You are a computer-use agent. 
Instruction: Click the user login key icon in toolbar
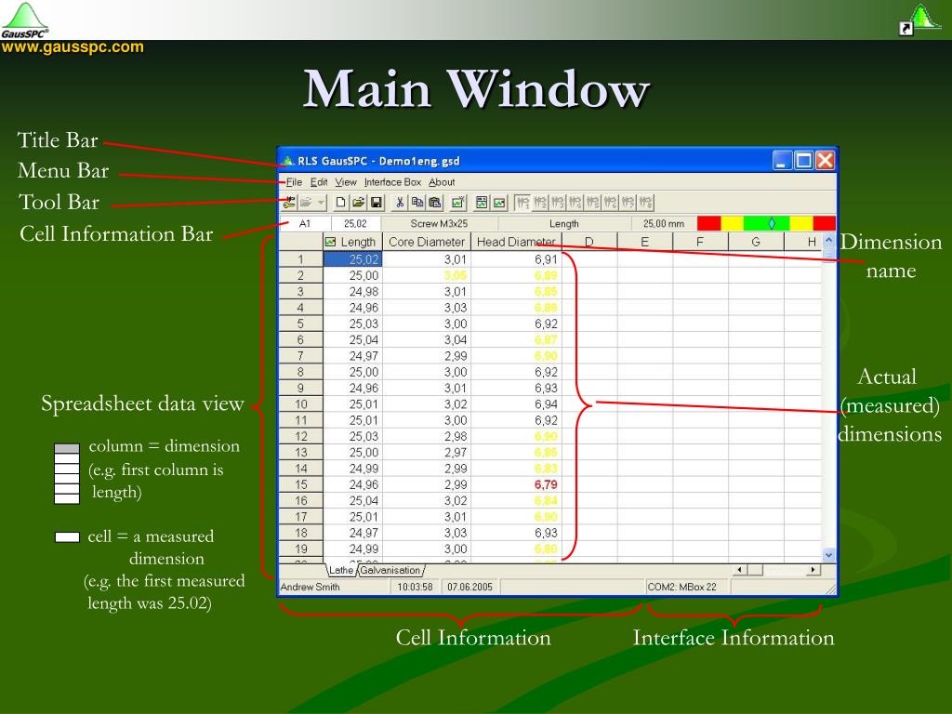(x=289, y=202)
